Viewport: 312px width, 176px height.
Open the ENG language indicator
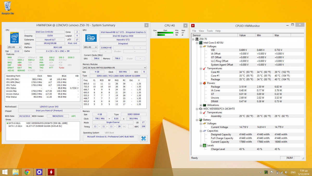(x=293, y=172)
